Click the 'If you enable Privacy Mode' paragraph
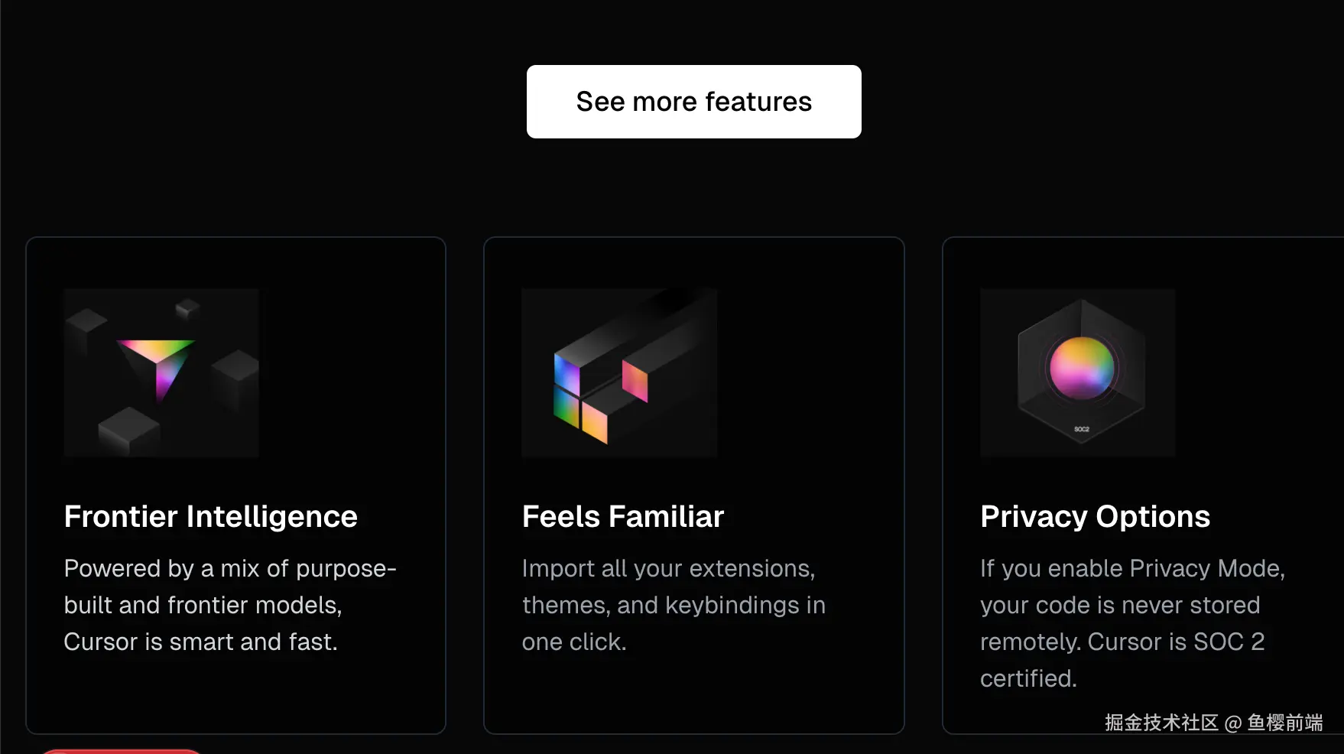The width and height of the screenshot is (1344, 754). pyautogui.click(x=1132, y=569)
